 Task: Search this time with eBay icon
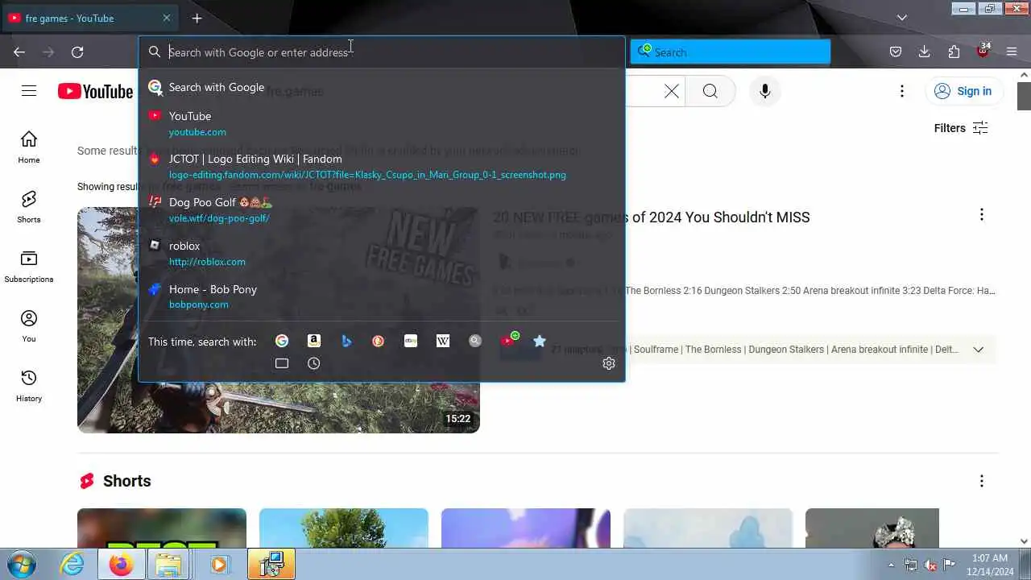(x=411, y=341)
